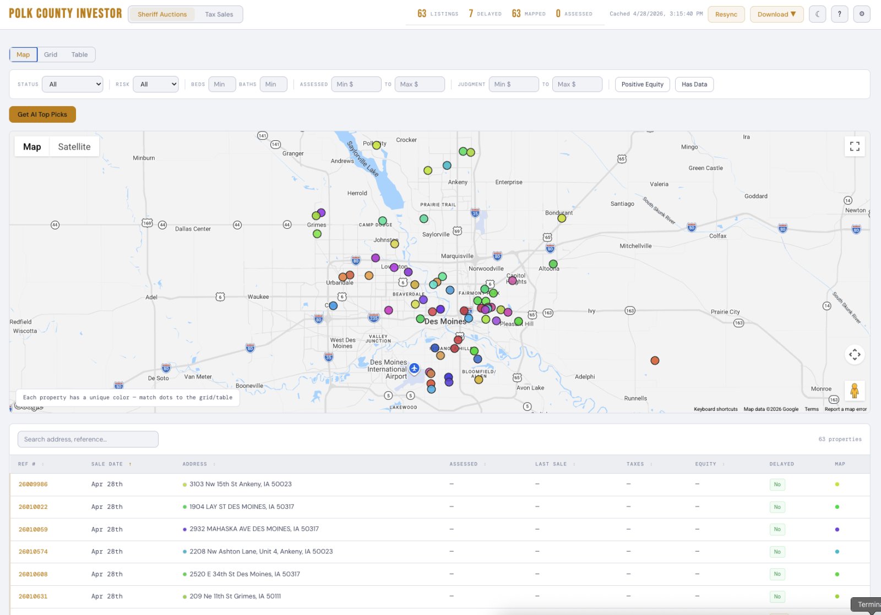The height and width of the screenshot is (615, 881).
Task: Click Get AI Top Picks button
Action: coord(42,114)
